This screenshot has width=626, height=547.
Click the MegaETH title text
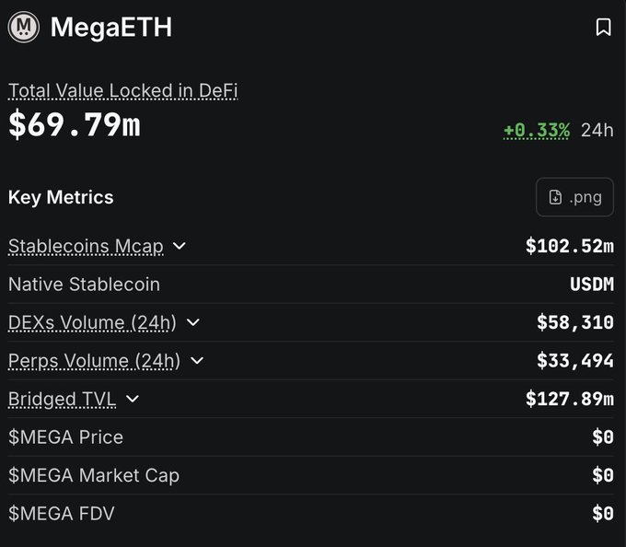[110, 27]
